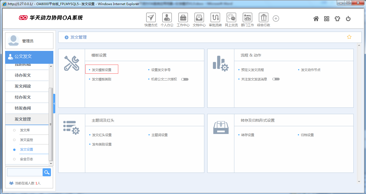Image resolution: width=366 pixels, height=194 pixels.
Task: Open the 文档中心 document center
Action: [x=199, y=18]
